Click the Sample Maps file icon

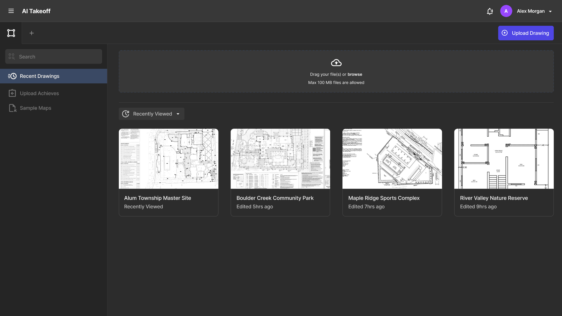[13, 108]
